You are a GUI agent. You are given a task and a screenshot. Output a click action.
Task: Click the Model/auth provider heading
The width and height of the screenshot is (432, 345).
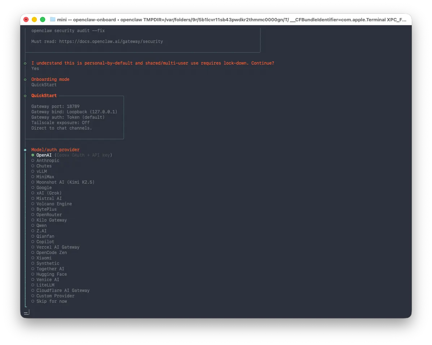[x=55, y=150]
